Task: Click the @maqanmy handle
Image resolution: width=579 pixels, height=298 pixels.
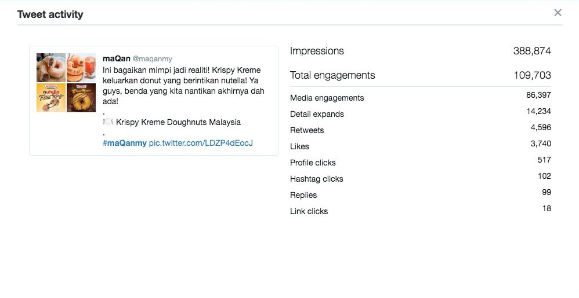Action: (x=152, y=59)
